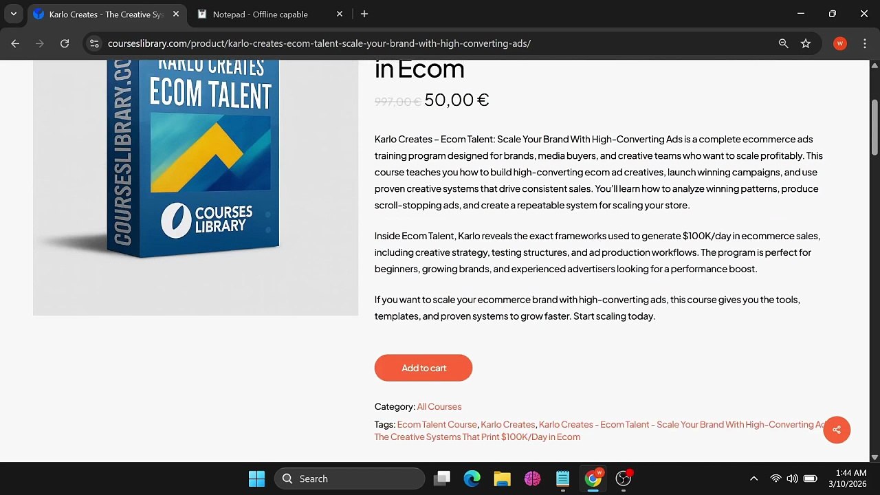Click the volume speaker icon
Screen dimensions: 880x495
click(792, 478)
